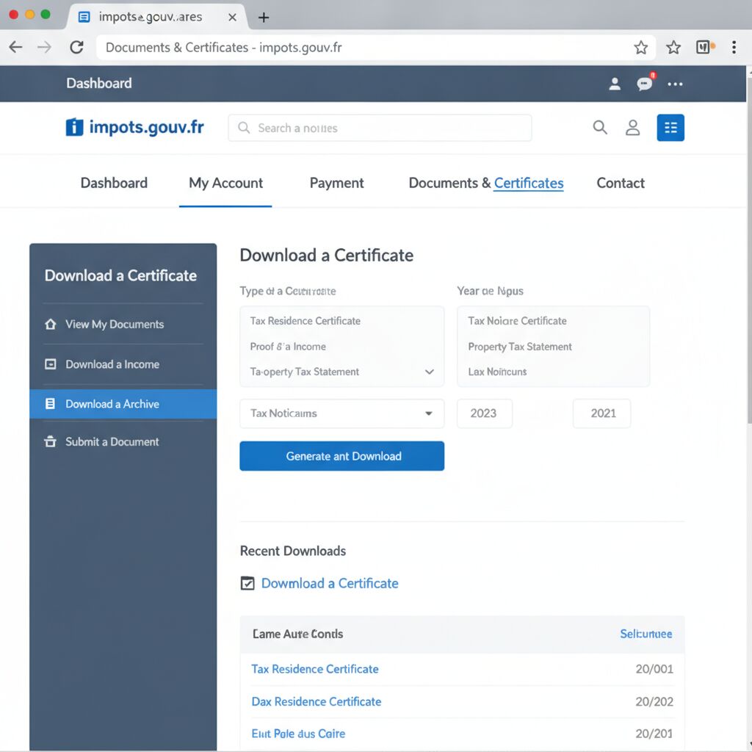Click the 20/202 date cell
This screenshot has height=752, width=752.
654,701
